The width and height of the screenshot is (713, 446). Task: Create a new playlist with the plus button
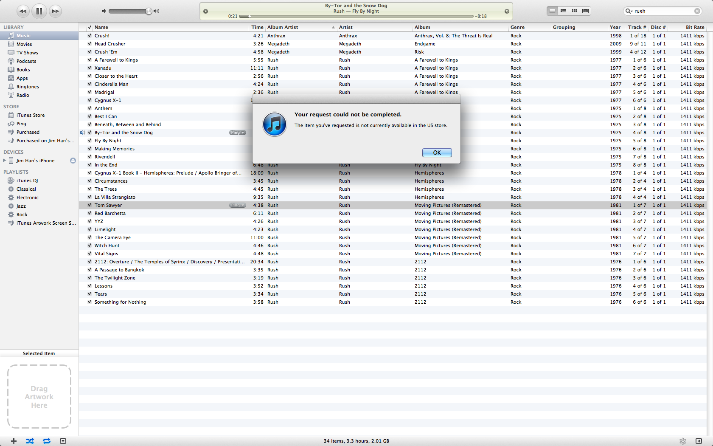(x=14, y=441)
